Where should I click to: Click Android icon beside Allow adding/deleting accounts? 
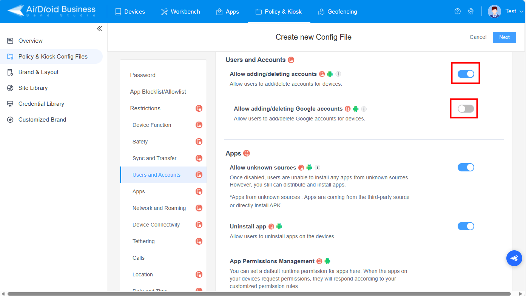(x=330, y=74)
